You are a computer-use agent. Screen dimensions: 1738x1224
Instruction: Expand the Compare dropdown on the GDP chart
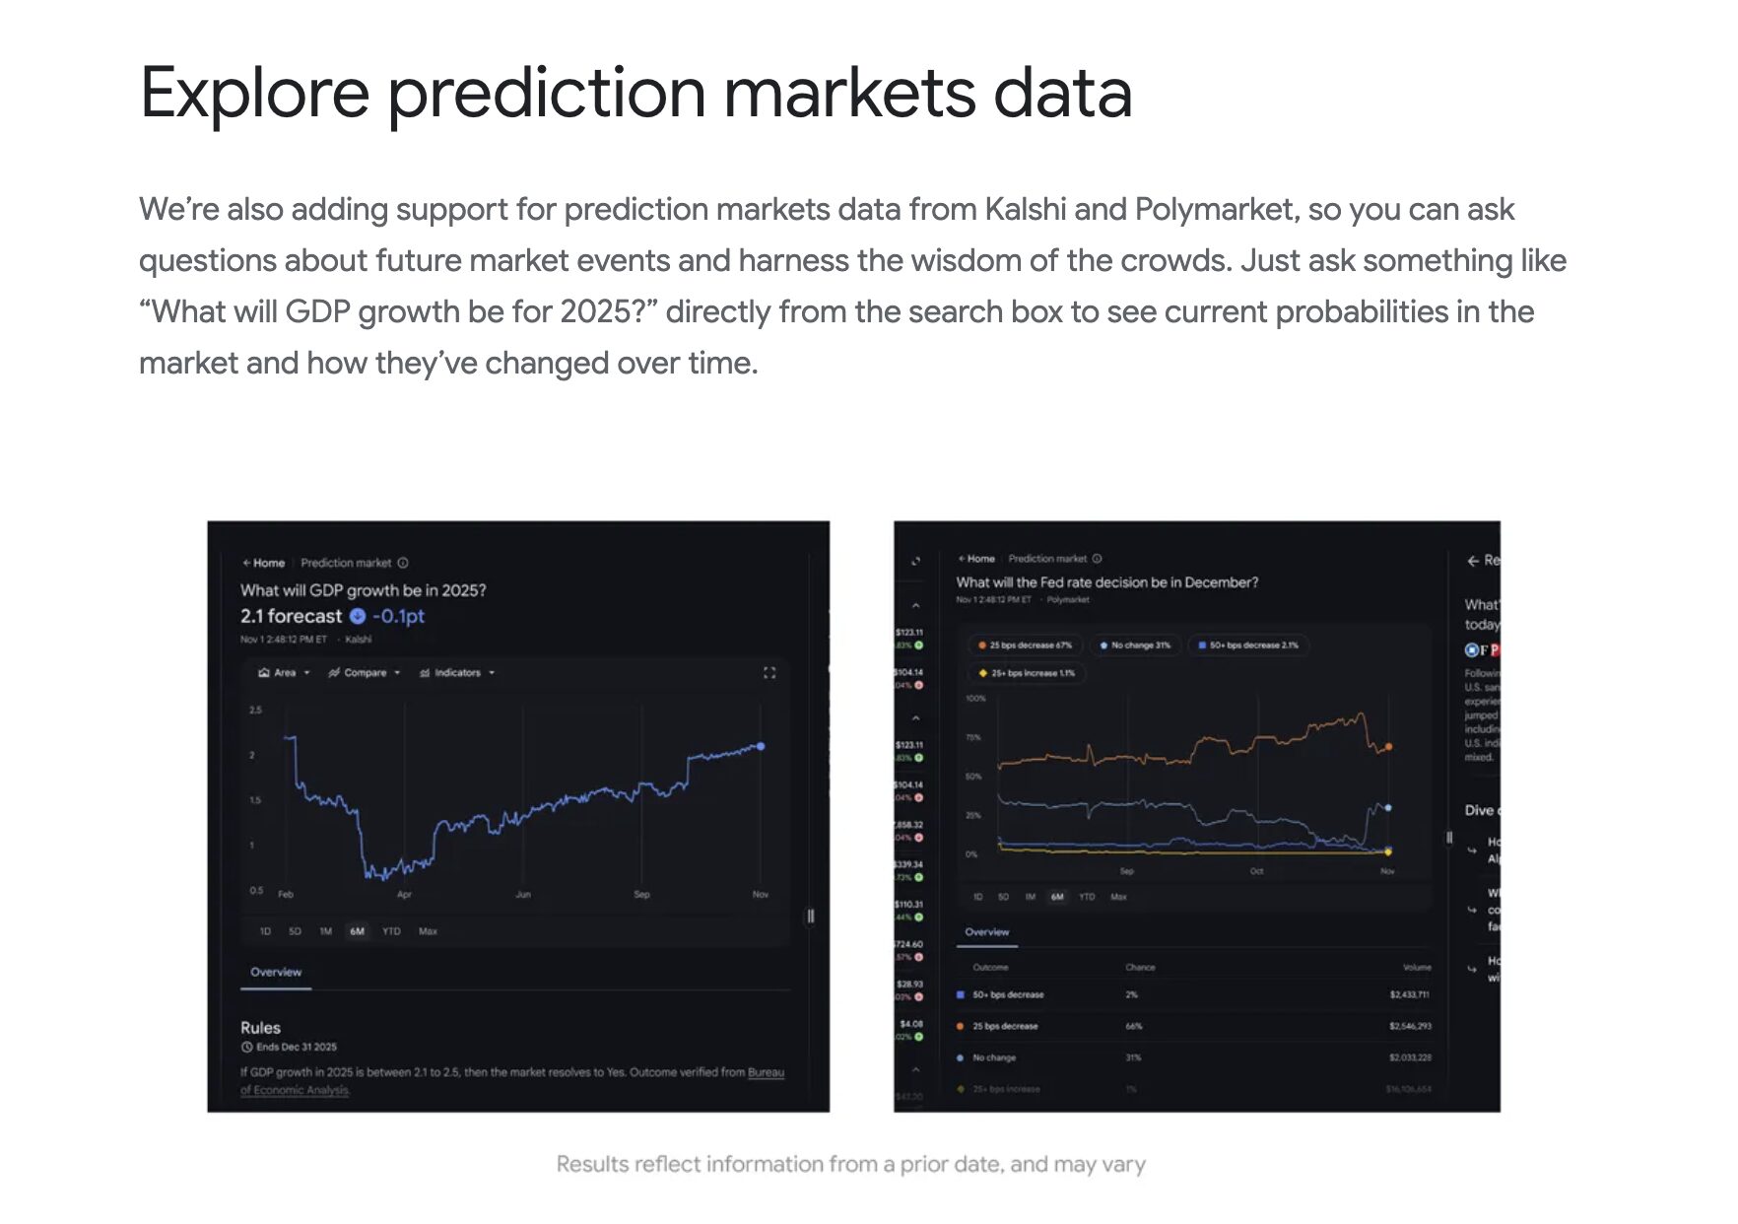click(365, 673)
